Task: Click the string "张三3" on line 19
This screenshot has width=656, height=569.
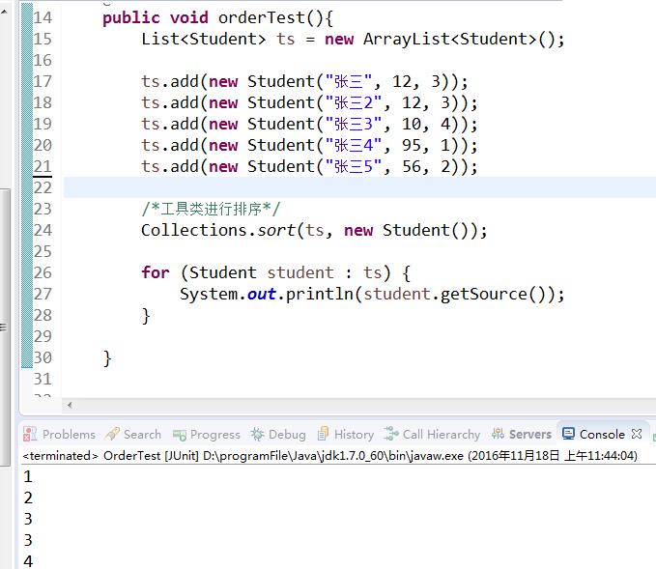Action: tap(354, 125)
